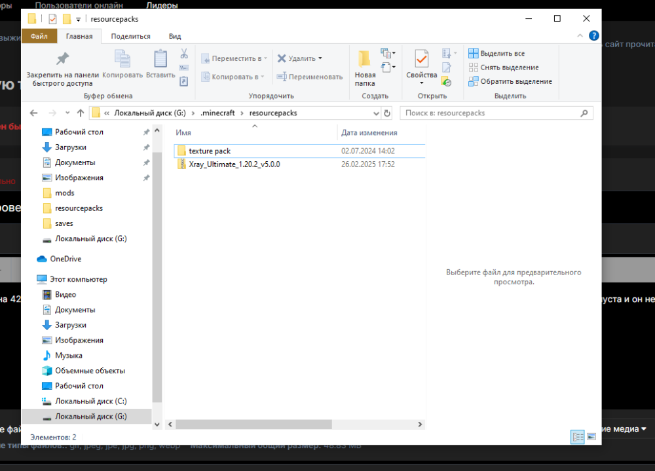Click the Копировать clipboard button

click(122, 64)
